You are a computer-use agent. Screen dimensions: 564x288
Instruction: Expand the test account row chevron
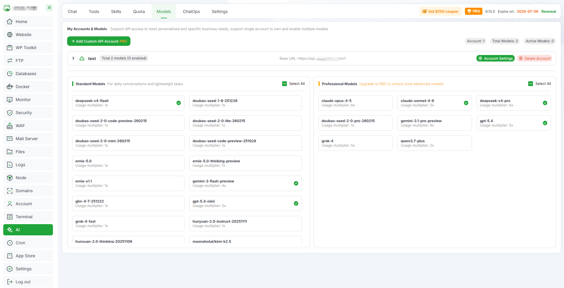[x=73, y=58]
